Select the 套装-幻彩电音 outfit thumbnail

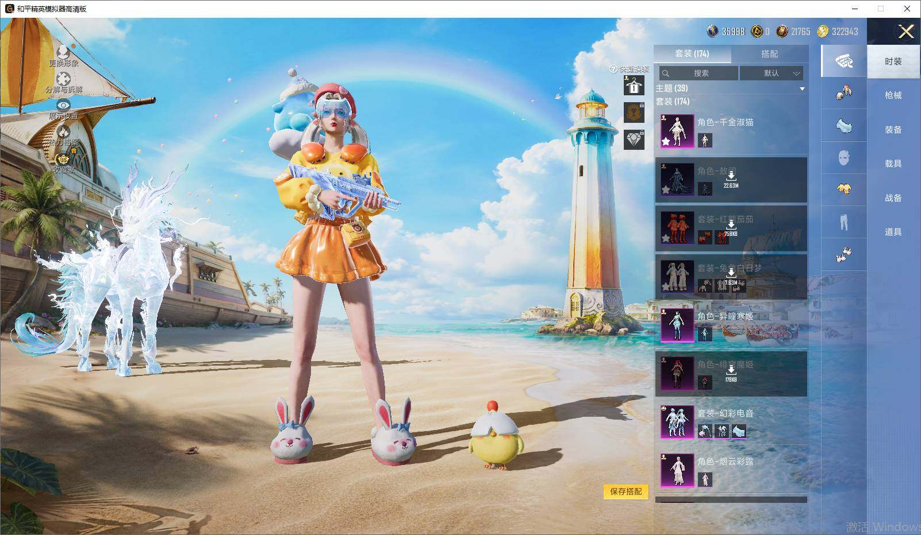click(677, 422)
